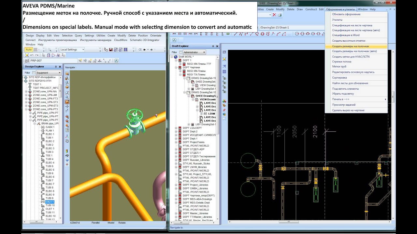Click the red X delete icon in Draft toolbar
The image size is (417, 234).
(274, 15)
